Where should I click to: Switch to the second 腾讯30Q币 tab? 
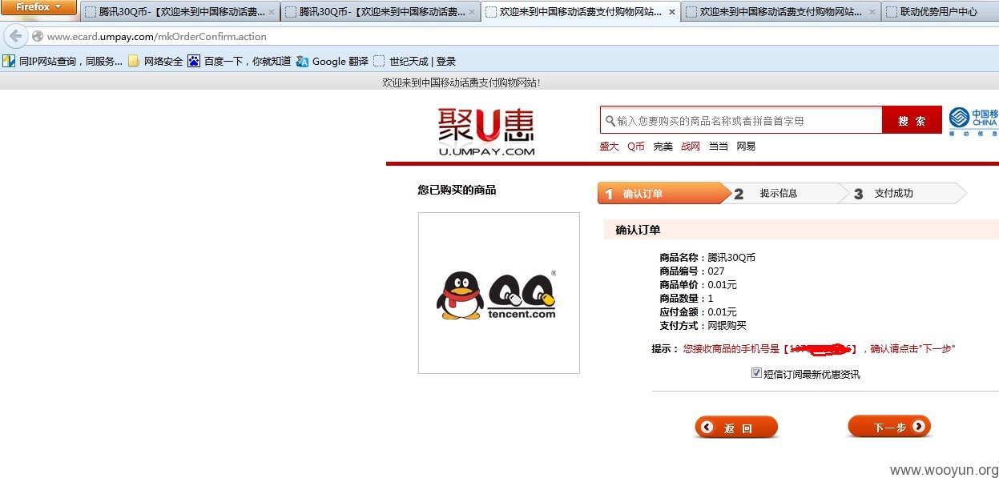[380, 12]
